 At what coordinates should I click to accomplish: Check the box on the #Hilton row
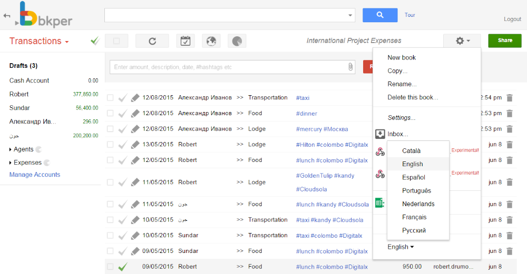pos(110,145)
